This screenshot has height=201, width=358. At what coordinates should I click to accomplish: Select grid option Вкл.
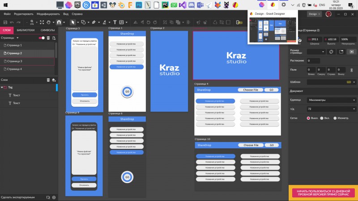tap(322, 118)
